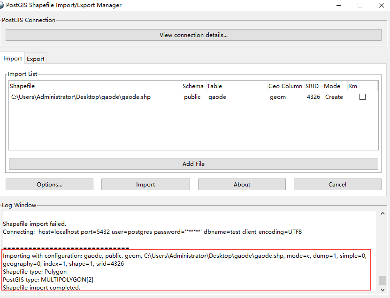390x298 pixels.
Task: Open the Mode cell showing Create
Action: [x=334, y=97]
